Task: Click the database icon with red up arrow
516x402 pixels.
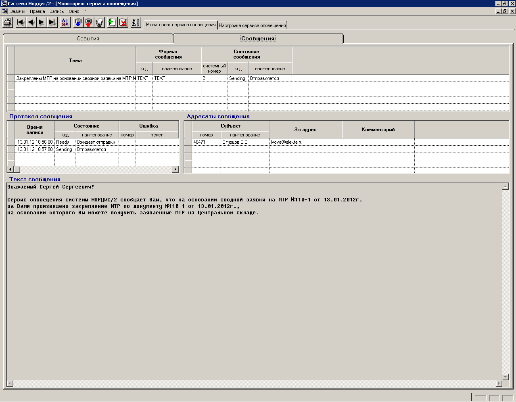Action: (88, 22)
